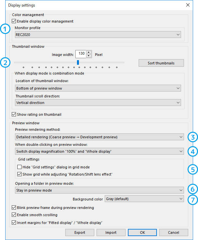The width and height of the screenshot is (198, 240).
Task: Open the Monitor profile REC2020 dropdown
Action: pos(98,35)
